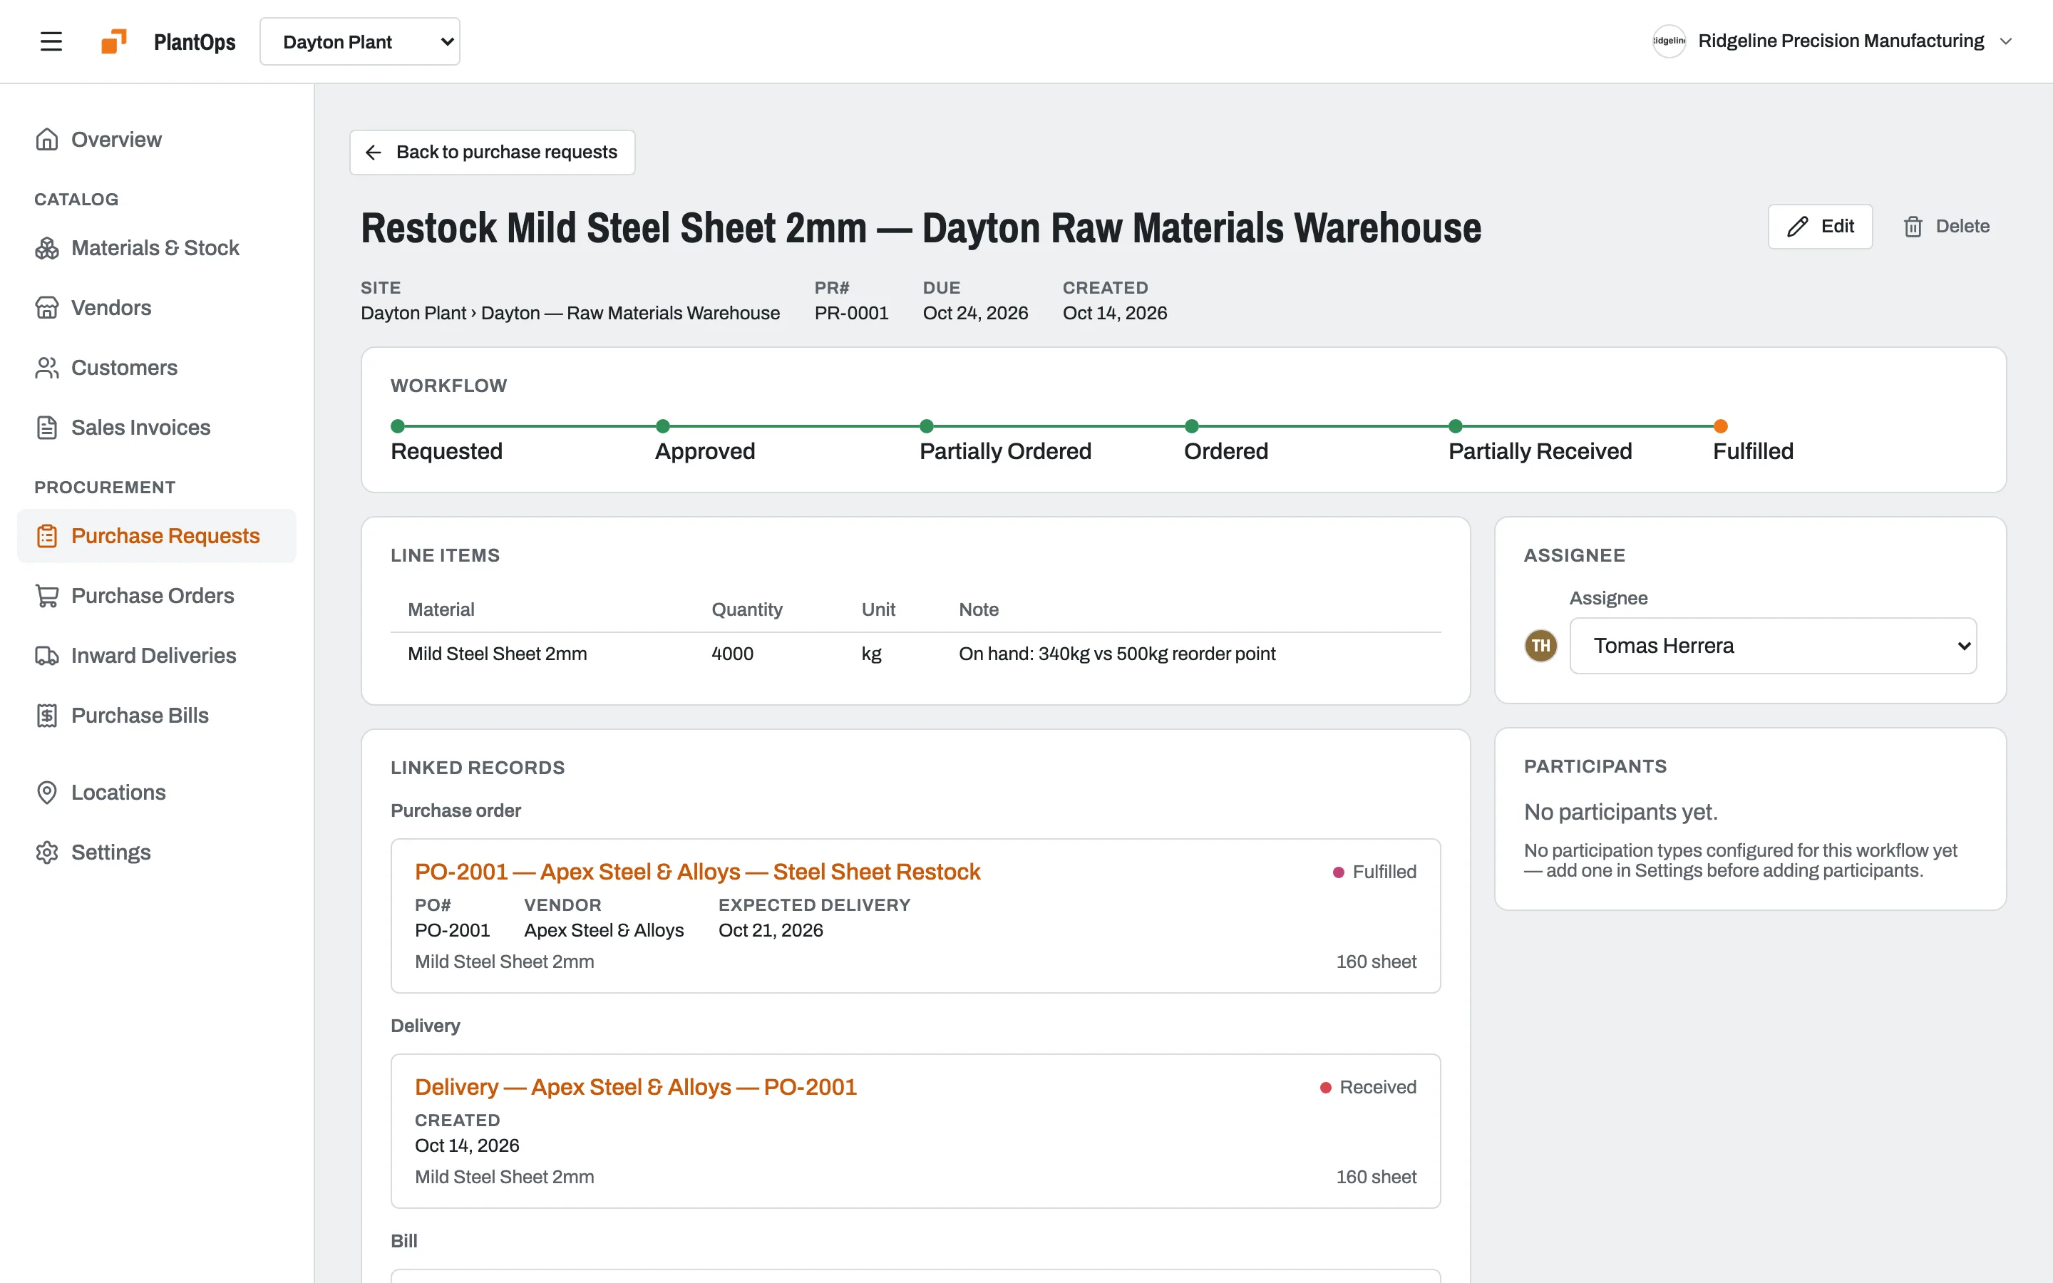This screenshot has height=1283, width=2053.
Task: Click the Edit button
Action: (x=1820, y=227)
